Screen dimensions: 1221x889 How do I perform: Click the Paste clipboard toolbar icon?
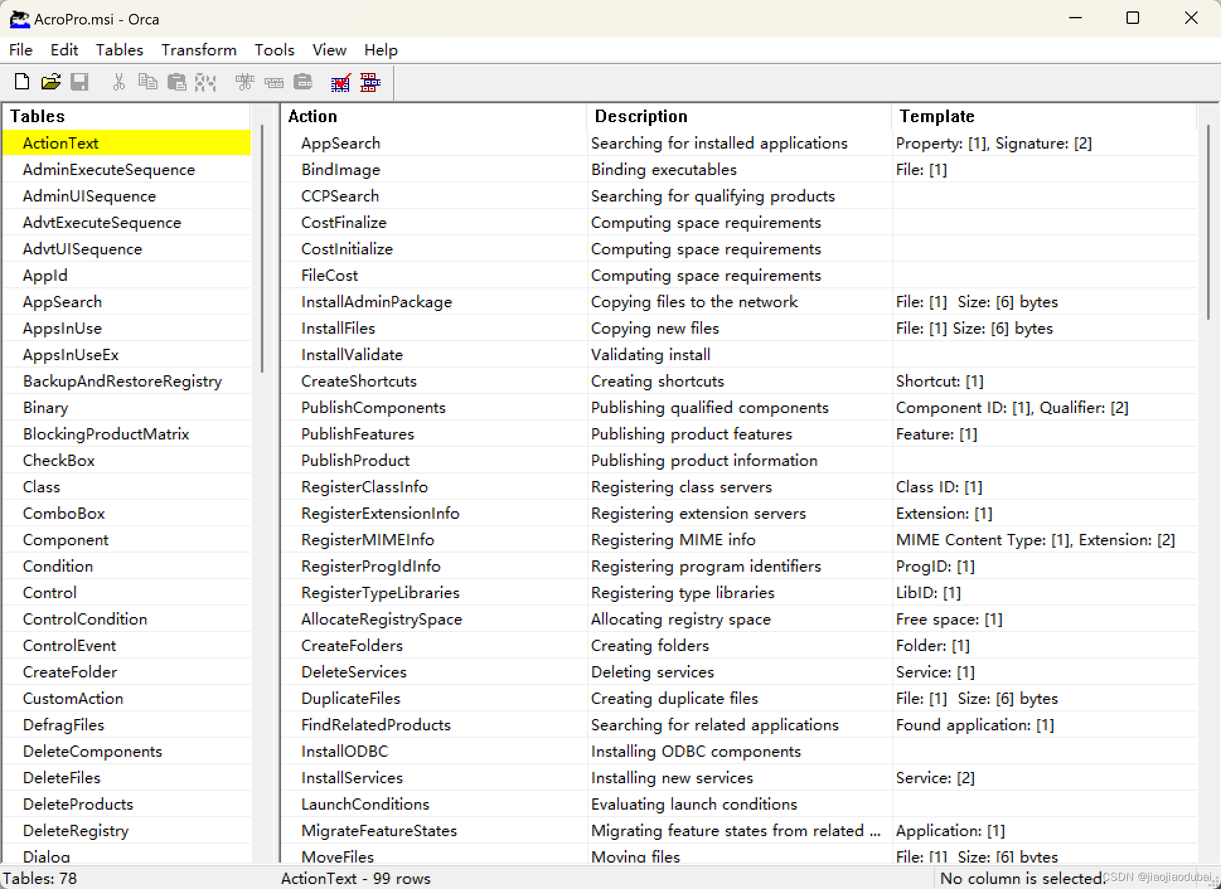pos(177,82)
